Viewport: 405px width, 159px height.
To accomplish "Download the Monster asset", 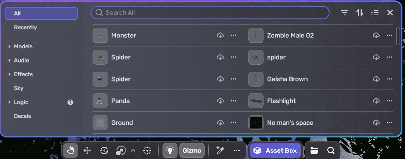I will point(220,35).
